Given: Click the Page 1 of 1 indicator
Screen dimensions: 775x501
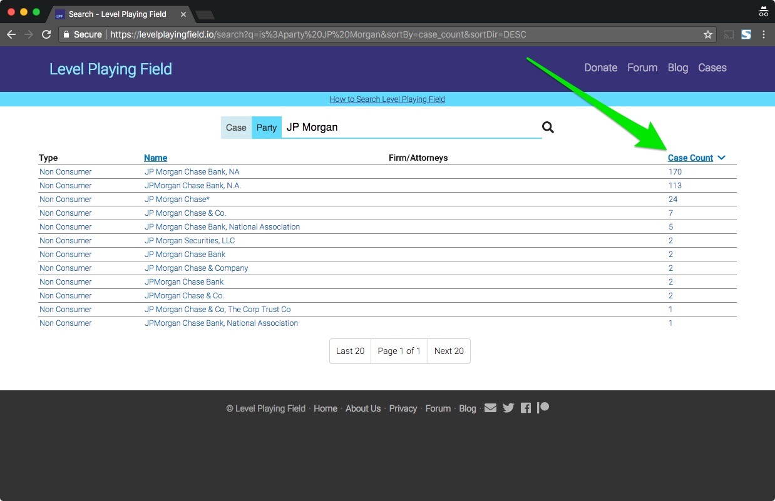Looking at the screenshot, I should 399,351.
